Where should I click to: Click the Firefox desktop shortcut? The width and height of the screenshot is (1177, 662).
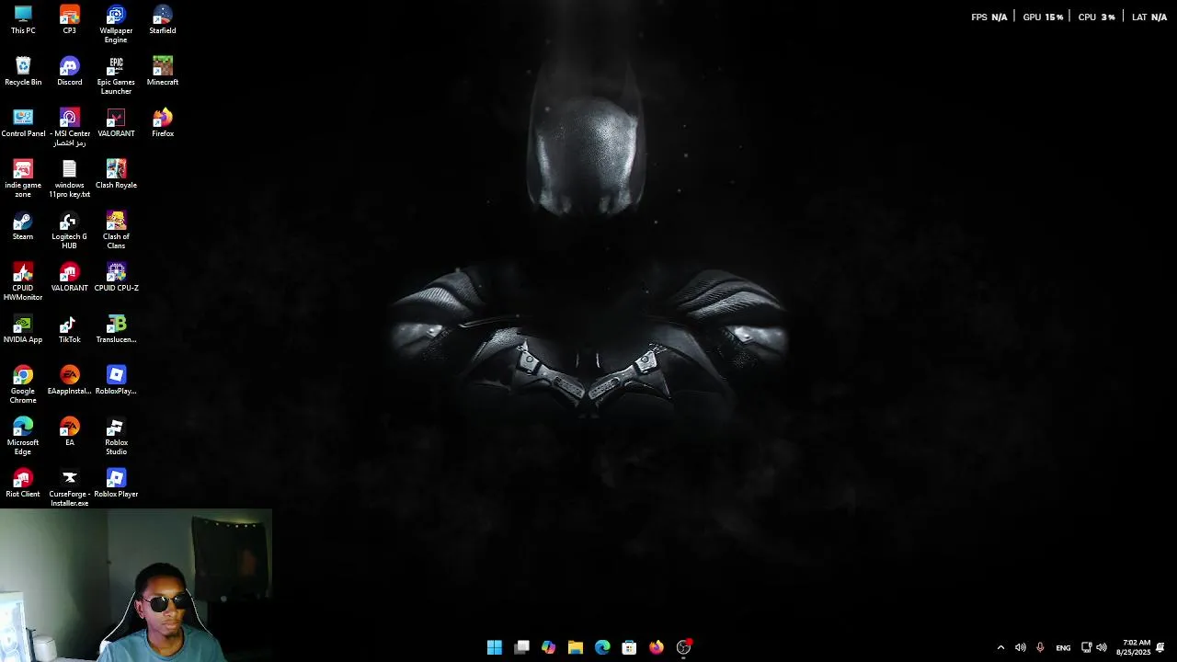[x=163, y=122]
